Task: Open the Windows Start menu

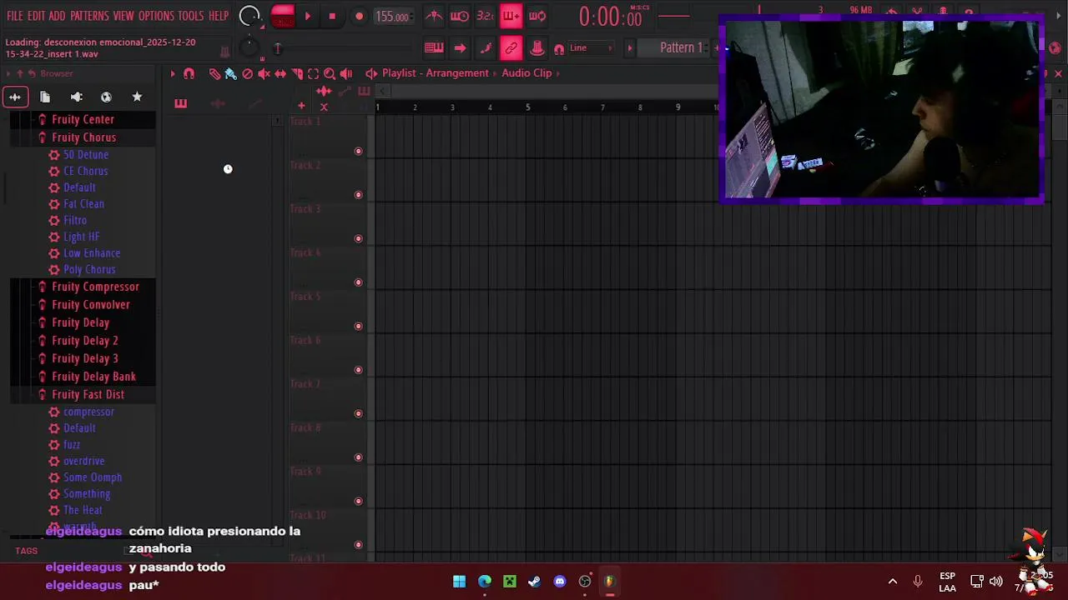Action: coord(459,582)
